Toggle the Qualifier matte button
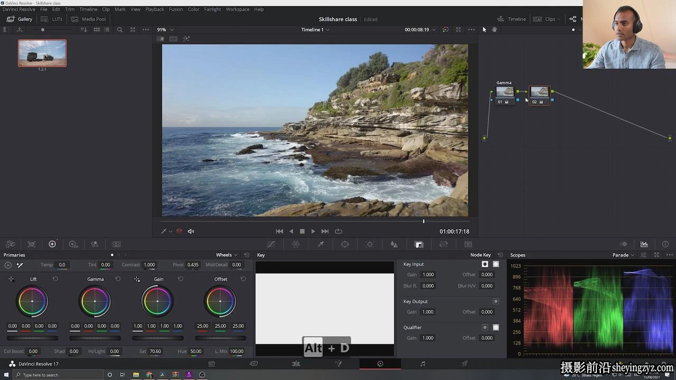Viewport: 676px width, 380px height. point(496,327)
